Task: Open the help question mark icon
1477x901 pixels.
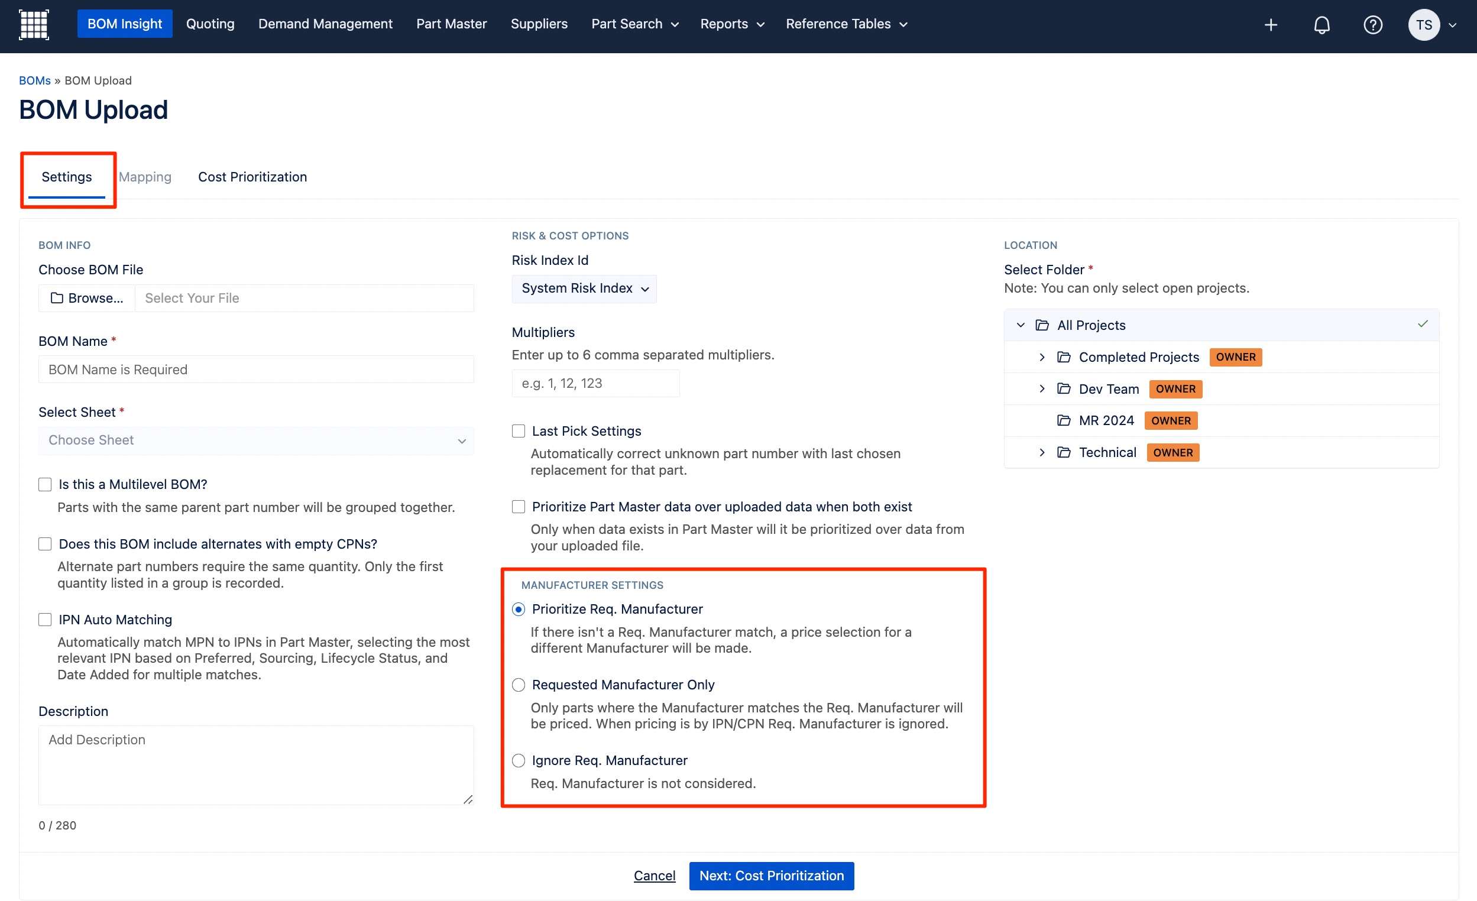Action: (1373, 25)
